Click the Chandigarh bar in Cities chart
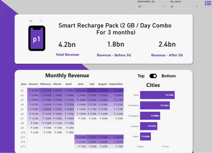Viewport: 213px width, 153px height. pos(150,116)
